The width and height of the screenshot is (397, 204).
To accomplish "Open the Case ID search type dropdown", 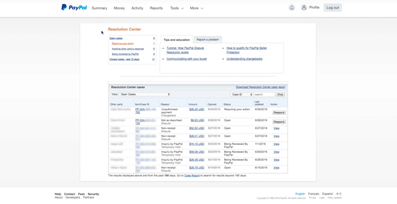I will click(241, 94).
